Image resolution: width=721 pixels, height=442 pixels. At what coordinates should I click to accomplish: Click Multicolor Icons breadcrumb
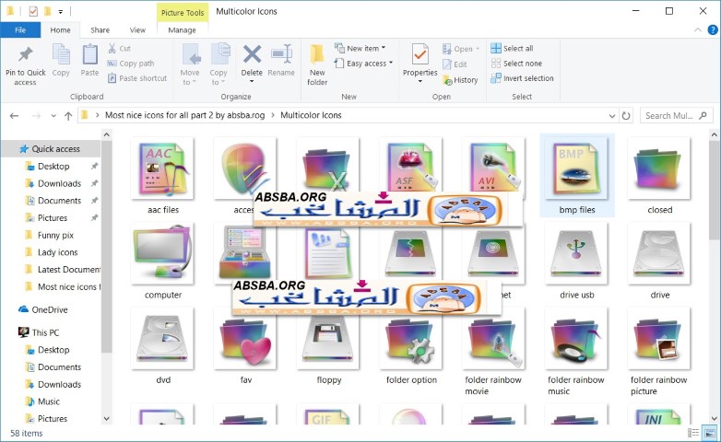tap(311, 115)
